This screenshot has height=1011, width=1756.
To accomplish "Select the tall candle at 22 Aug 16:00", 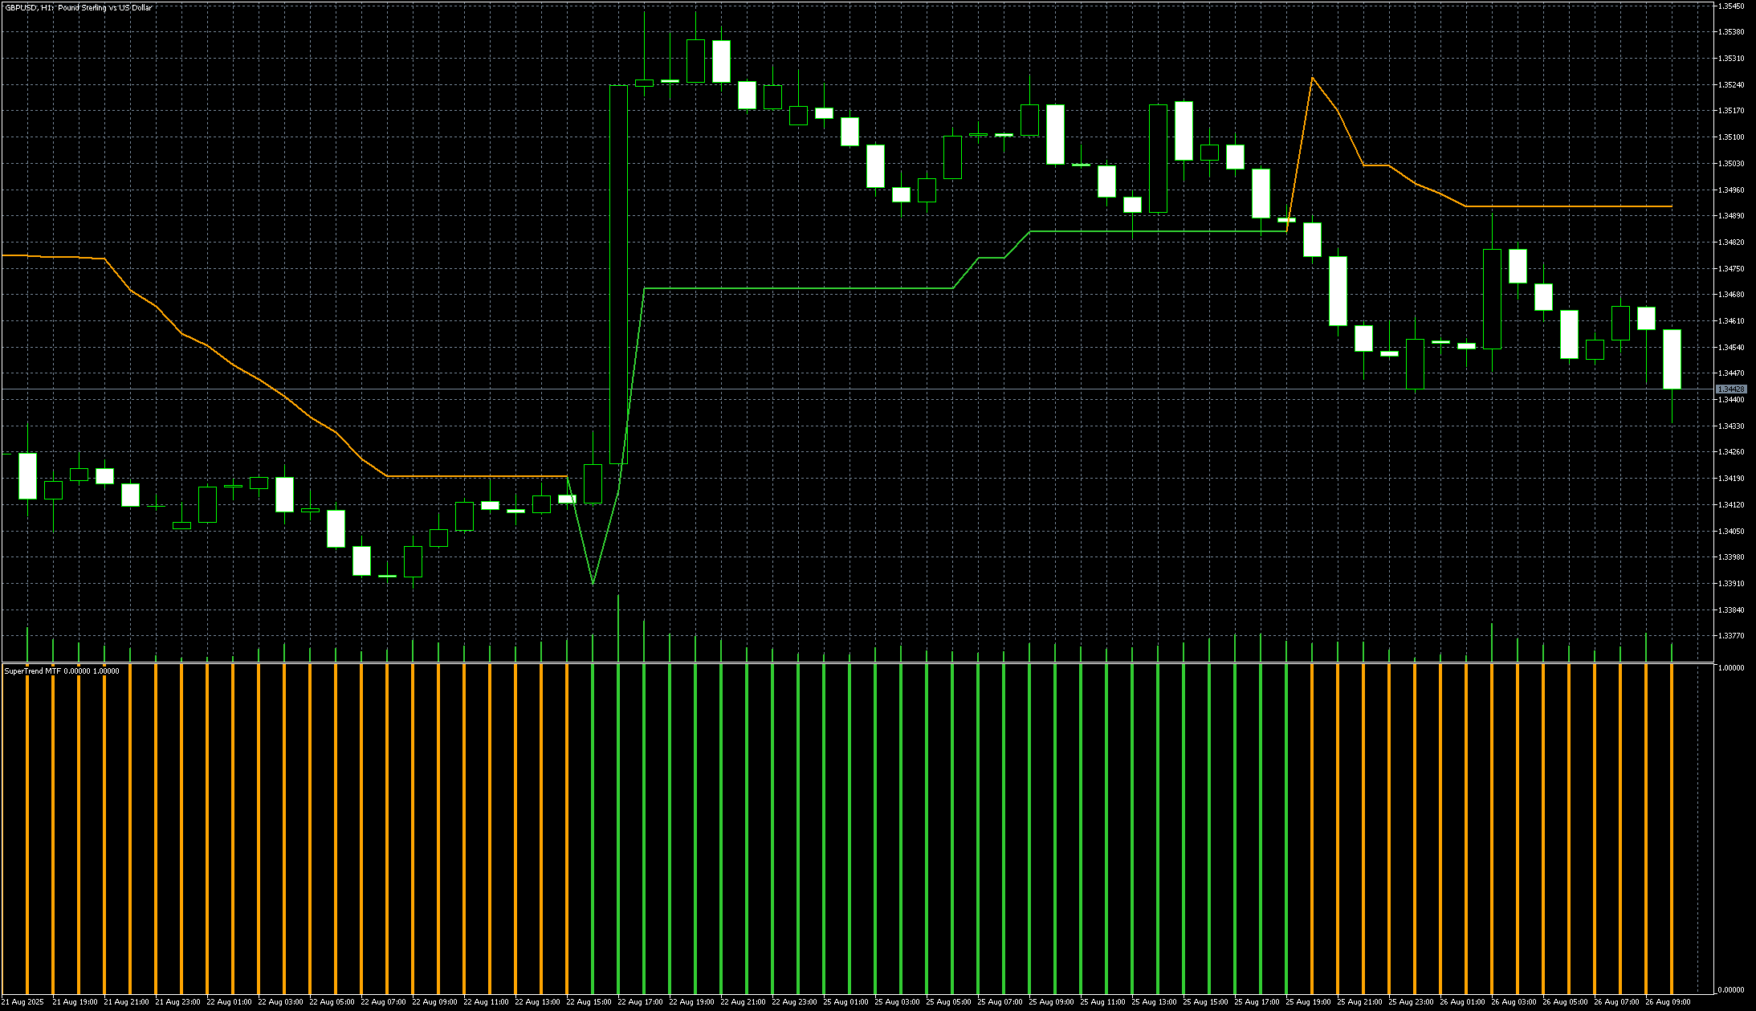I will click(618, 274).
